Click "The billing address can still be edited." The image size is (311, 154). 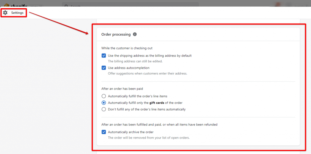[135, 61]
